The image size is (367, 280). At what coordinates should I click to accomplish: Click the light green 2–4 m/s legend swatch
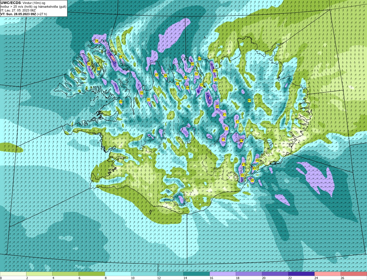point(40,274)
